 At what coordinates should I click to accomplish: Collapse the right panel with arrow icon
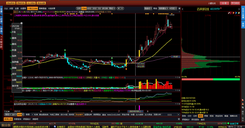[x=179, y=8]
